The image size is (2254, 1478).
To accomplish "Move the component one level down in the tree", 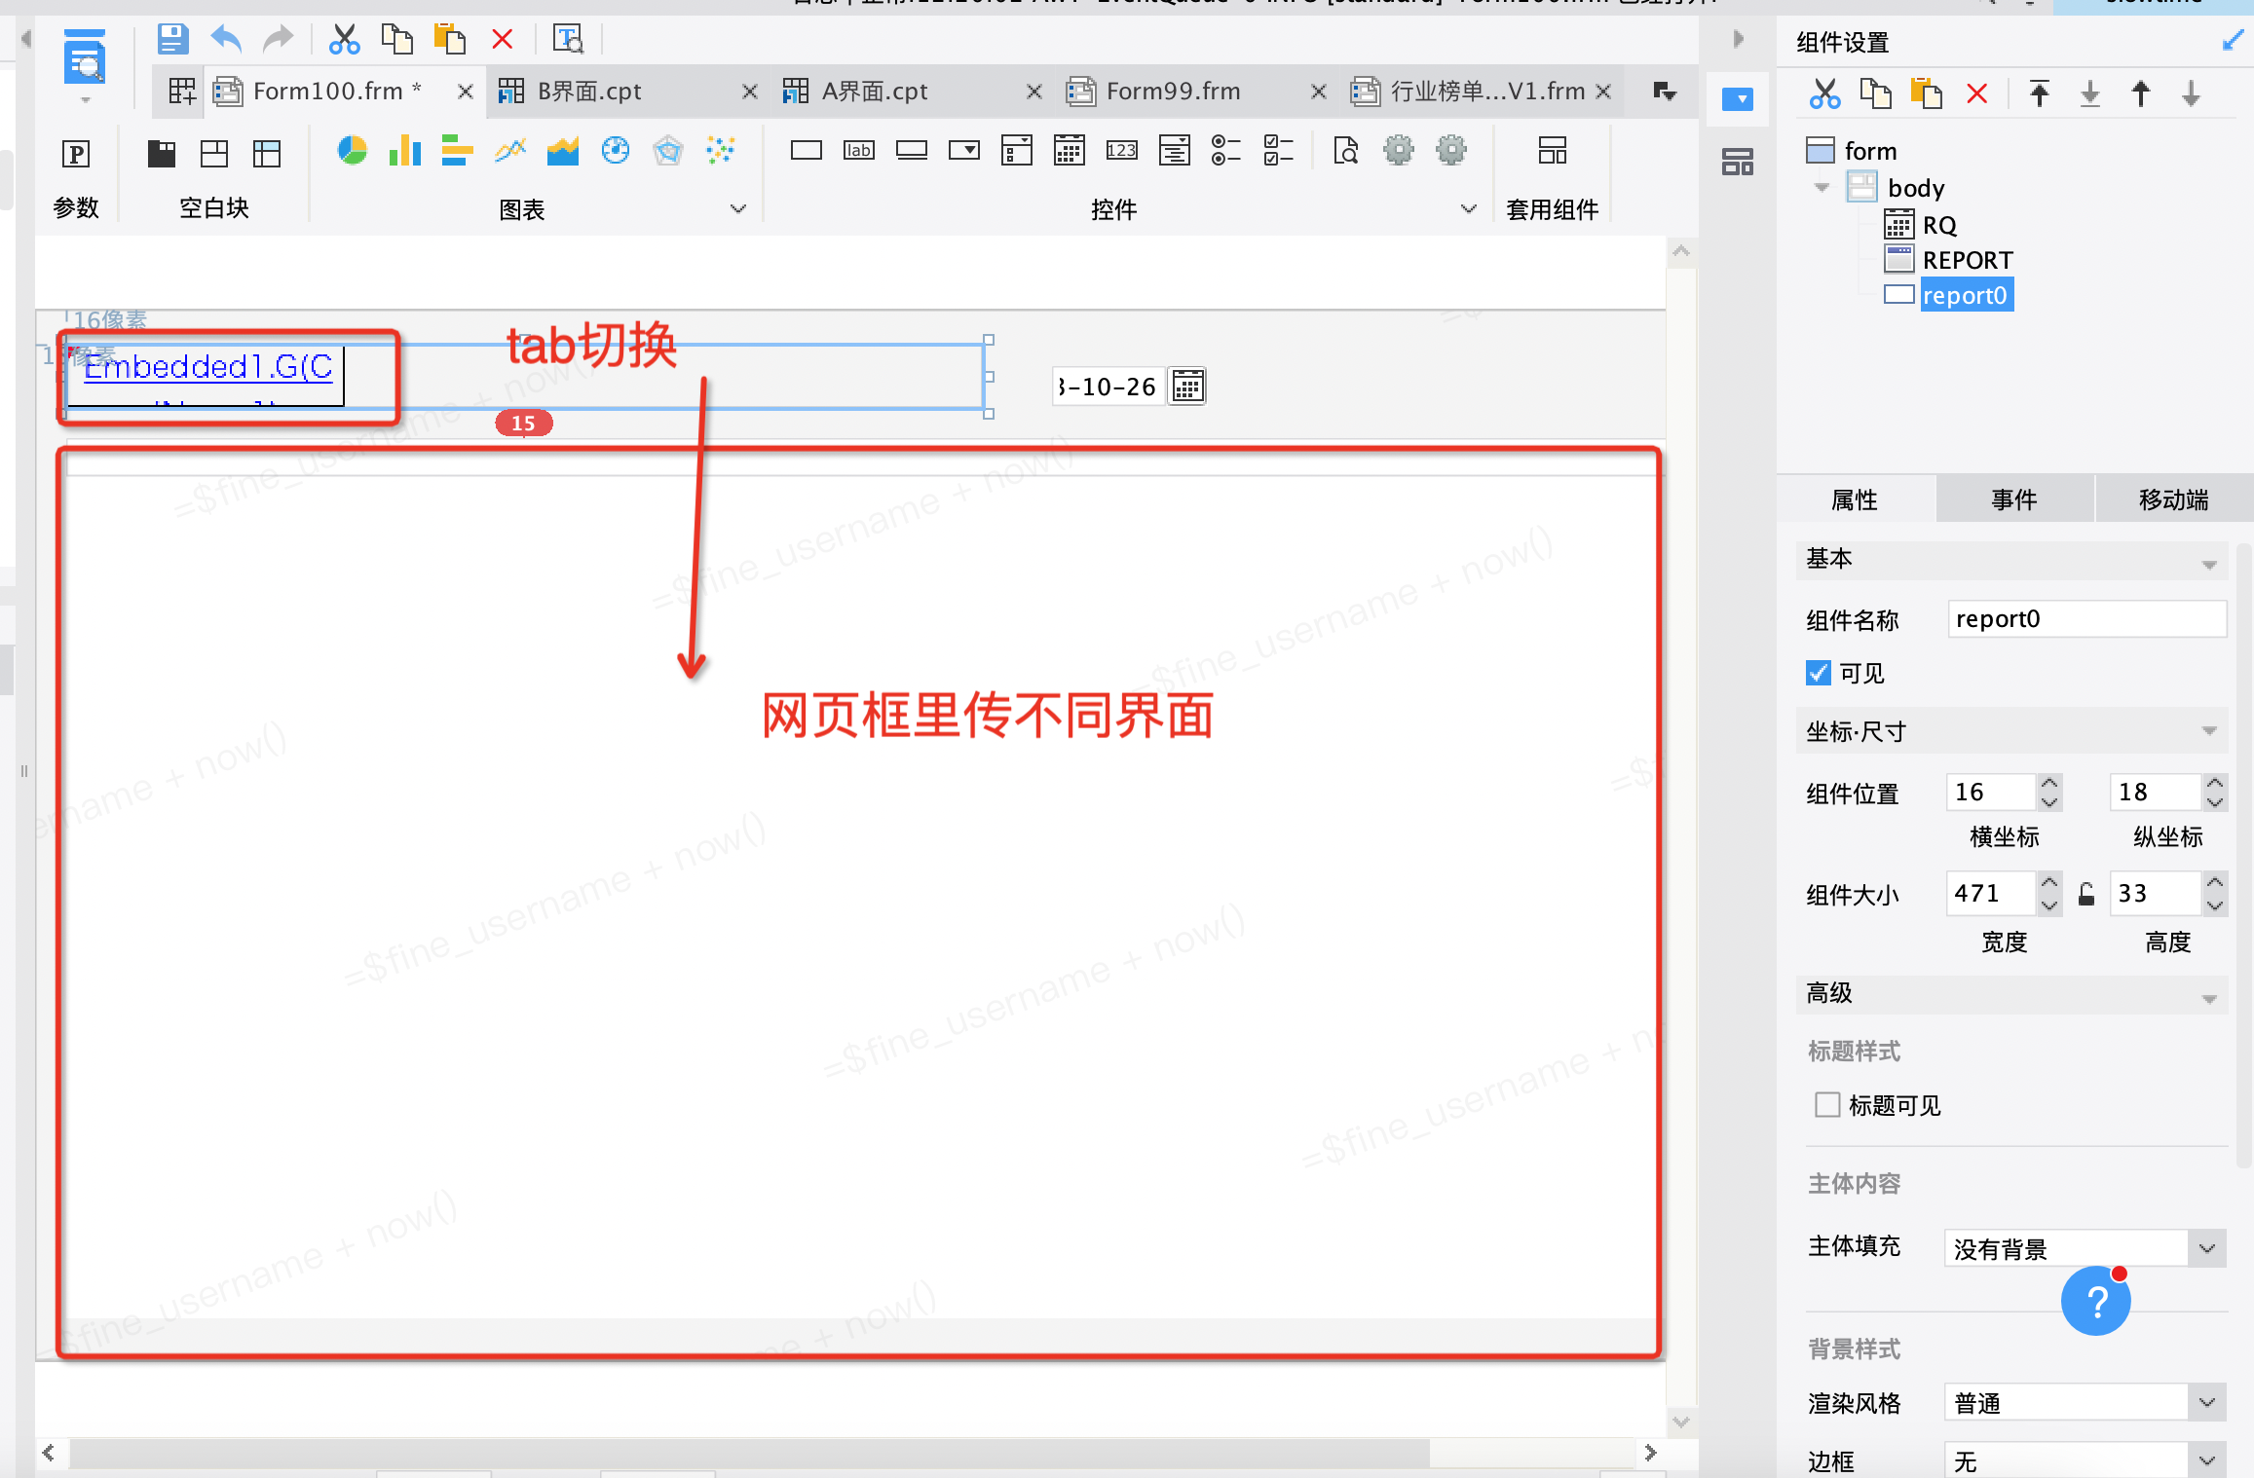I will click(x=2192, y=94).
